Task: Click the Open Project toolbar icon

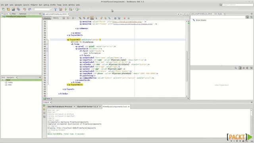Action: point(13,10)
